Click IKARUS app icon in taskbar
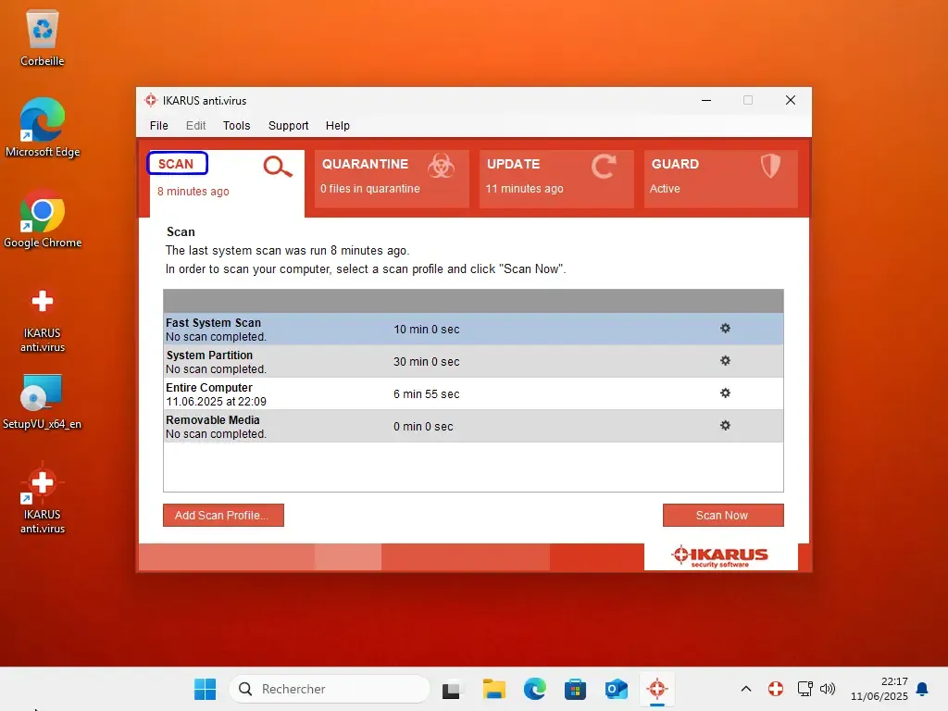This screenshot has width=948, height=711. (x=657, y=689)
